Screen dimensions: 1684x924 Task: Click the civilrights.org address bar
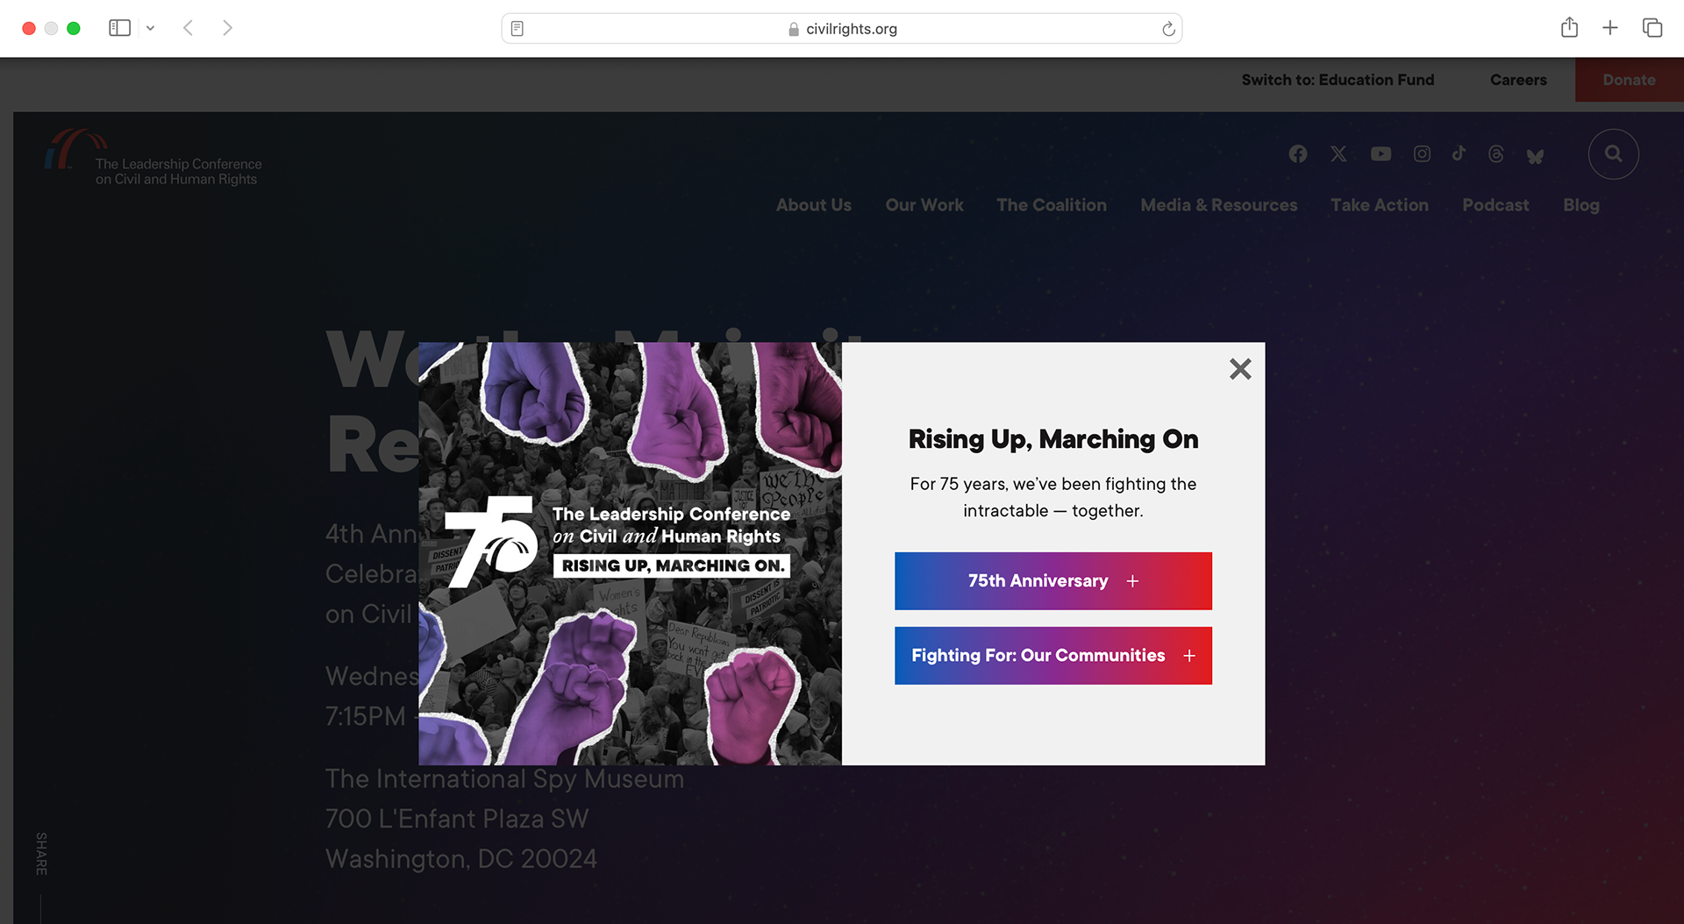[842, 29]
